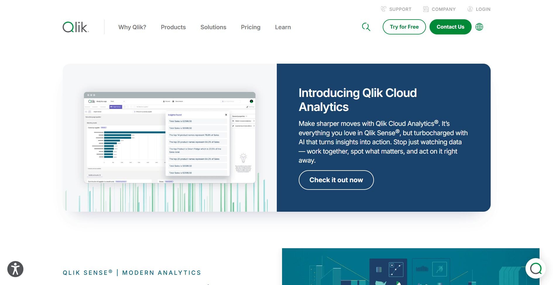This screenshot has height=285, width=553.
Task: Open site search with the magnifier icon
Action: tap(366, 27)
